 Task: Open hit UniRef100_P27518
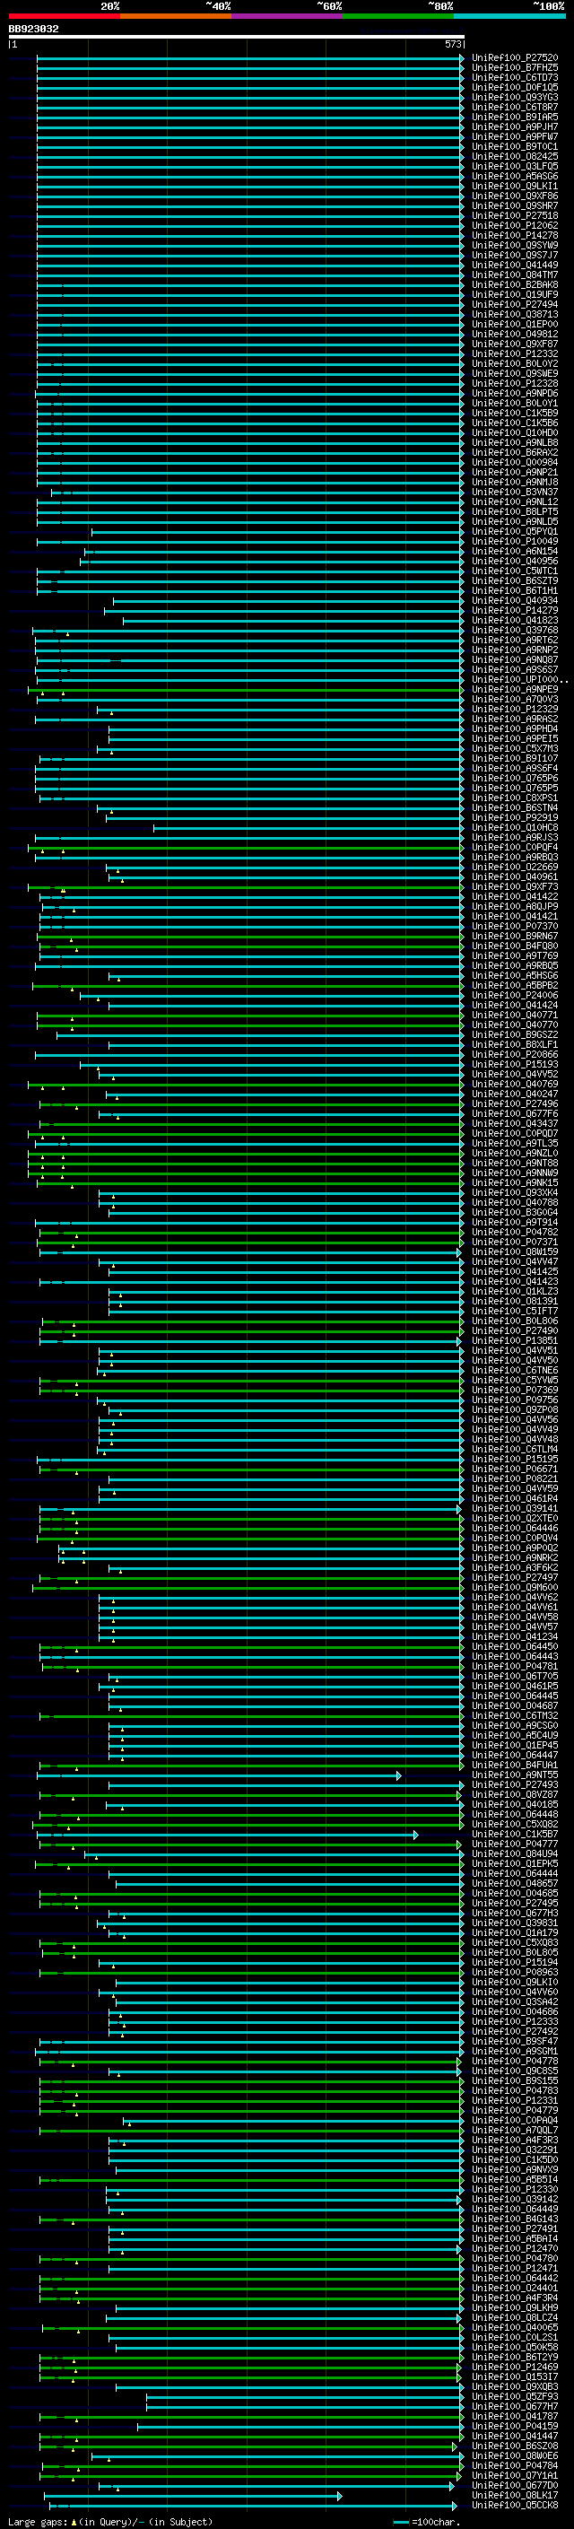(515, 216)
